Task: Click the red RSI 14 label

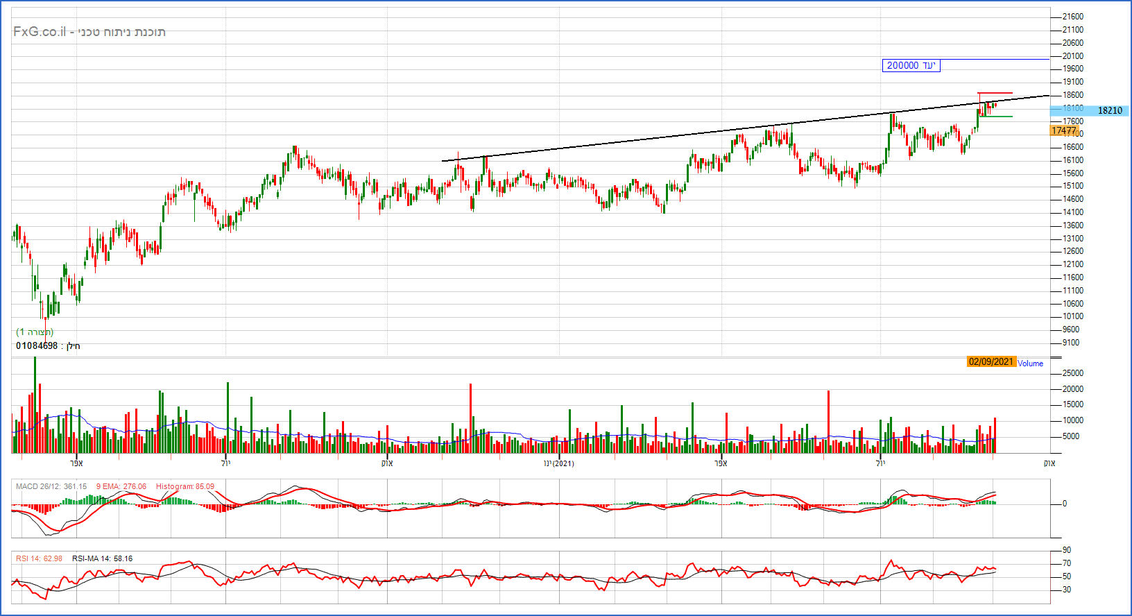Action: click(39, 558)
